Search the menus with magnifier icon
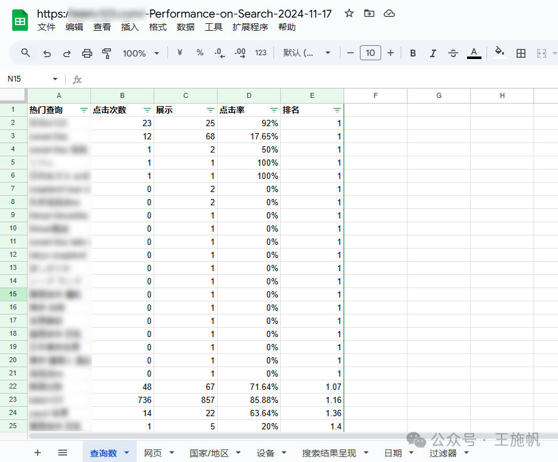Image resolution: width=558 pixels, height=462 pixels. point(25,53)
